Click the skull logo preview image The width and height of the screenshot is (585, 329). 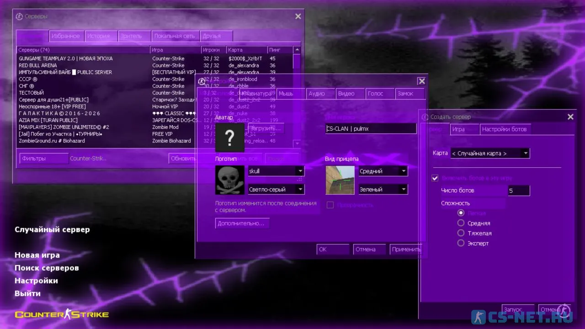pyautogui.click(x=229, y=180)
